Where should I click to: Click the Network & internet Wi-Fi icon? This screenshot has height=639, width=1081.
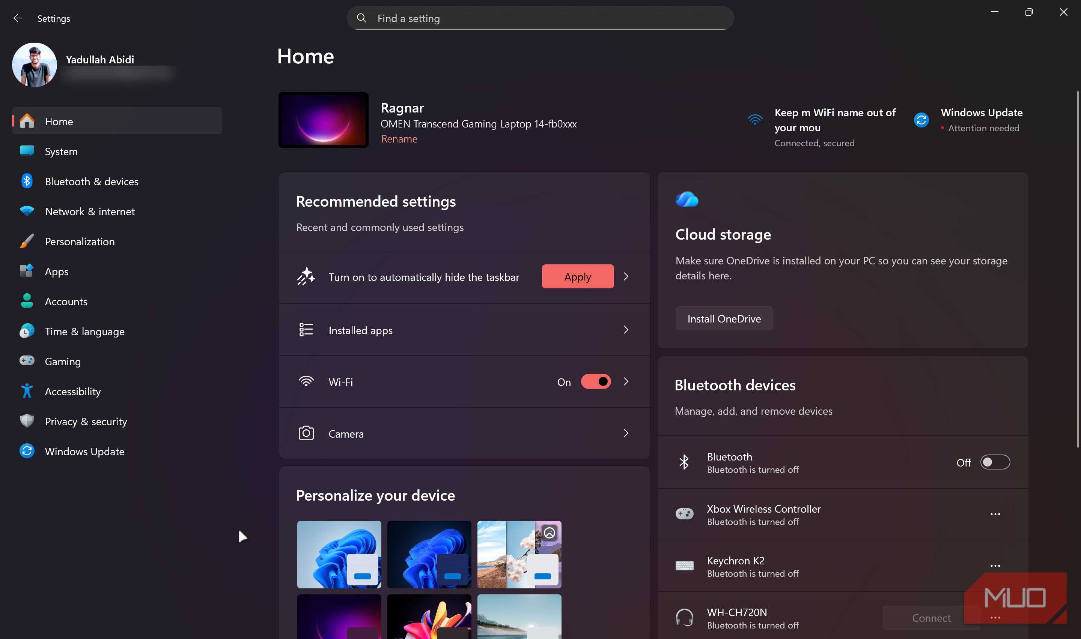[x=27, y=211]
